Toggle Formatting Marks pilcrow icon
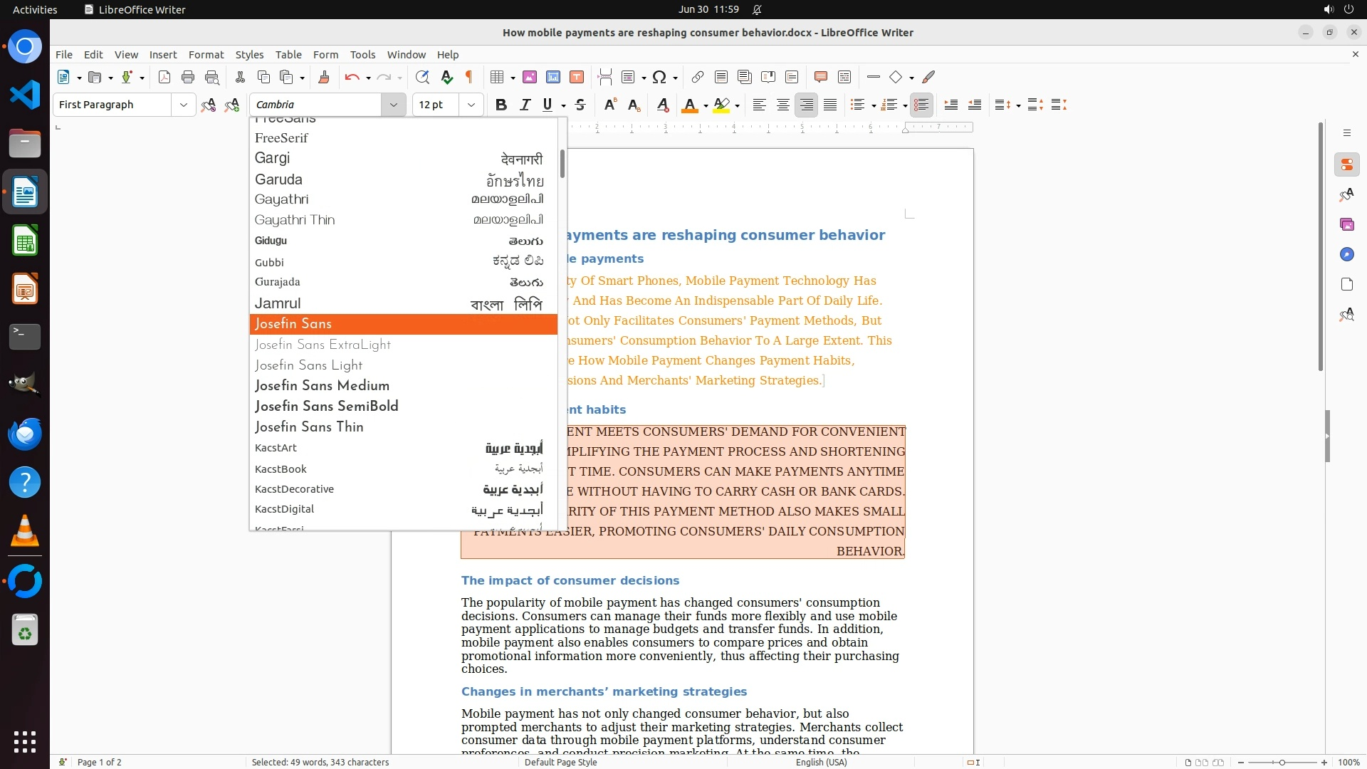The image size is (1367, 769). 469,77
